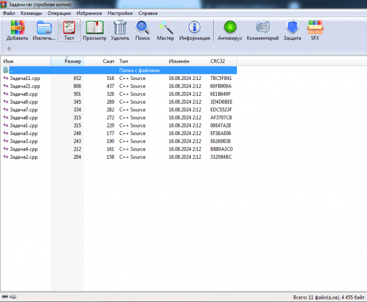The height and width of the screenshot is (302, 367).
Task: Click the up-one-level arrow
Action: tap(9, 49)
